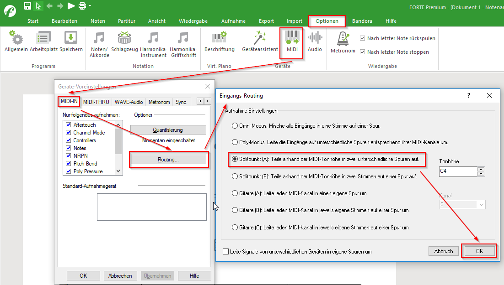Select the cursor pointer tool in quick toolbar
Image resolution: width=504 pixels, height=285 pixels.
38,6
